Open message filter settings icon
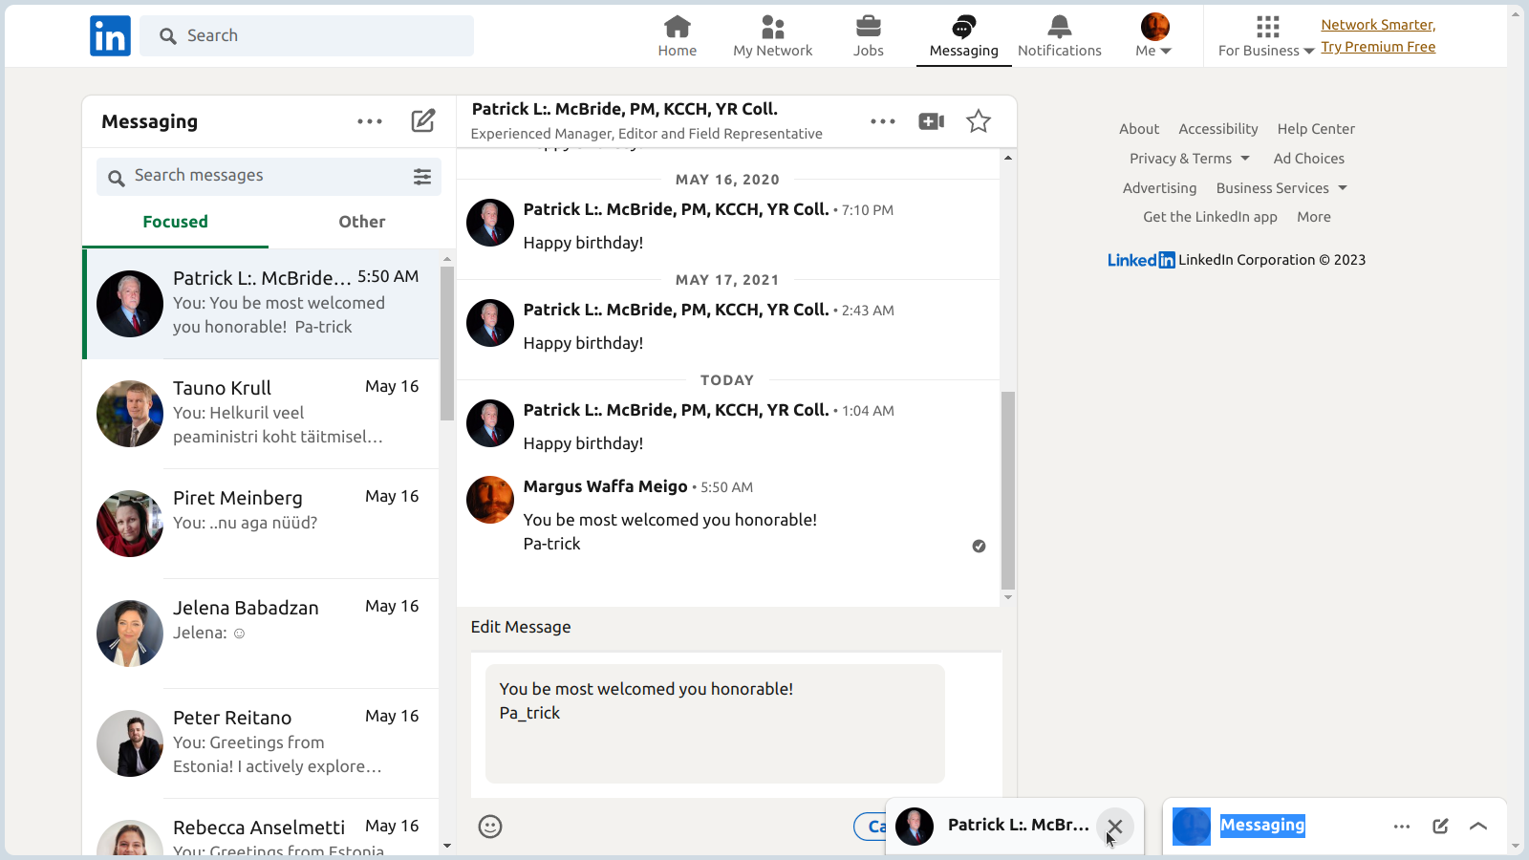 pos(422,177)
